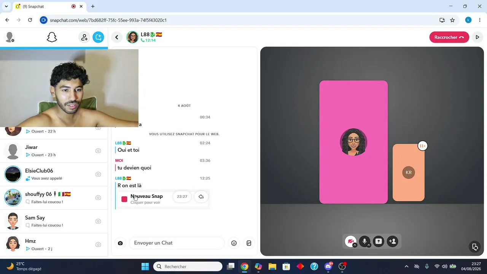Open chat with Sam Say
Screen dimensions: 487x274
[54, 221]
